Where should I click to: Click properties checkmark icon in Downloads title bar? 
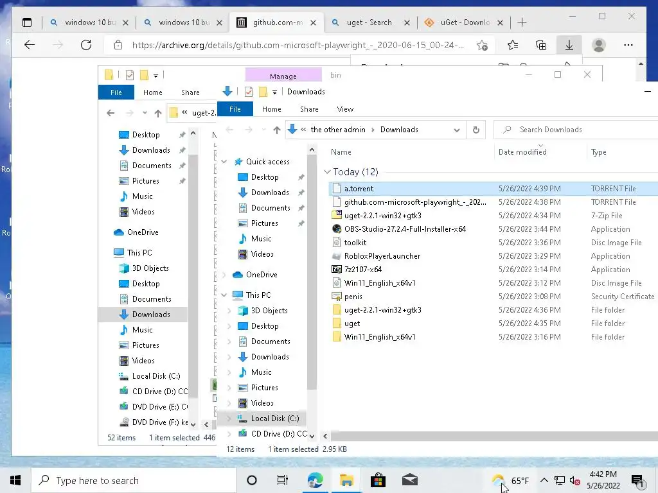(249, 92)
